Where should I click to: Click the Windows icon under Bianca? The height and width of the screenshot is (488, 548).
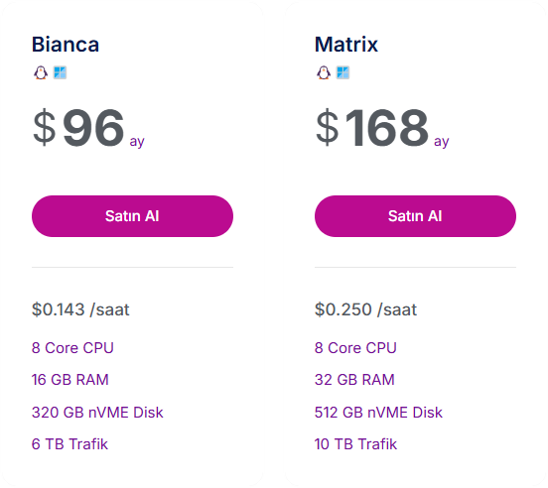60,73
